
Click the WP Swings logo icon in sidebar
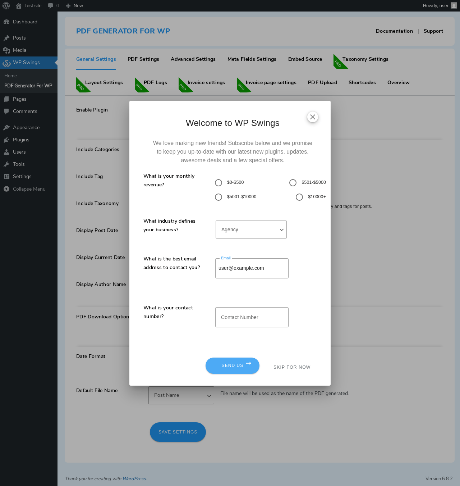(6, 63)
